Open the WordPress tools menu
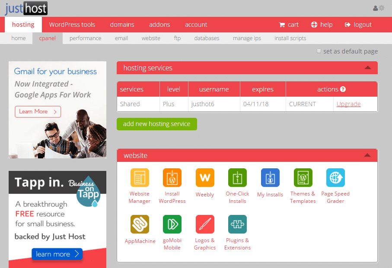Viewport: 392px width, 268px height. click(x=72, y=25)
